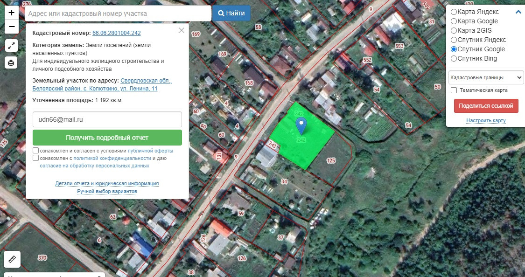Collapse the map layers panel chevron
This screenshot has height=277, width=525.
tap(518, 12)
